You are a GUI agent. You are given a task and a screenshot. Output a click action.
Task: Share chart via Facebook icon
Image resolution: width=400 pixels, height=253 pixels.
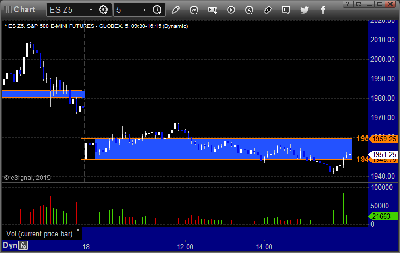click(323, 10)
